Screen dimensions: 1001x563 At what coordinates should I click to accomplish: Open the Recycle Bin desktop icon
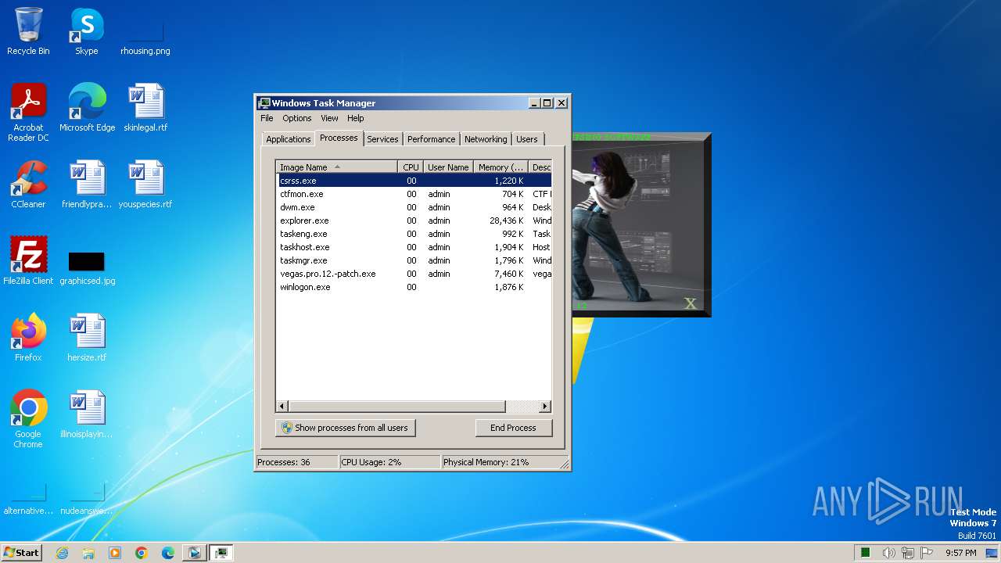[28, 31]
